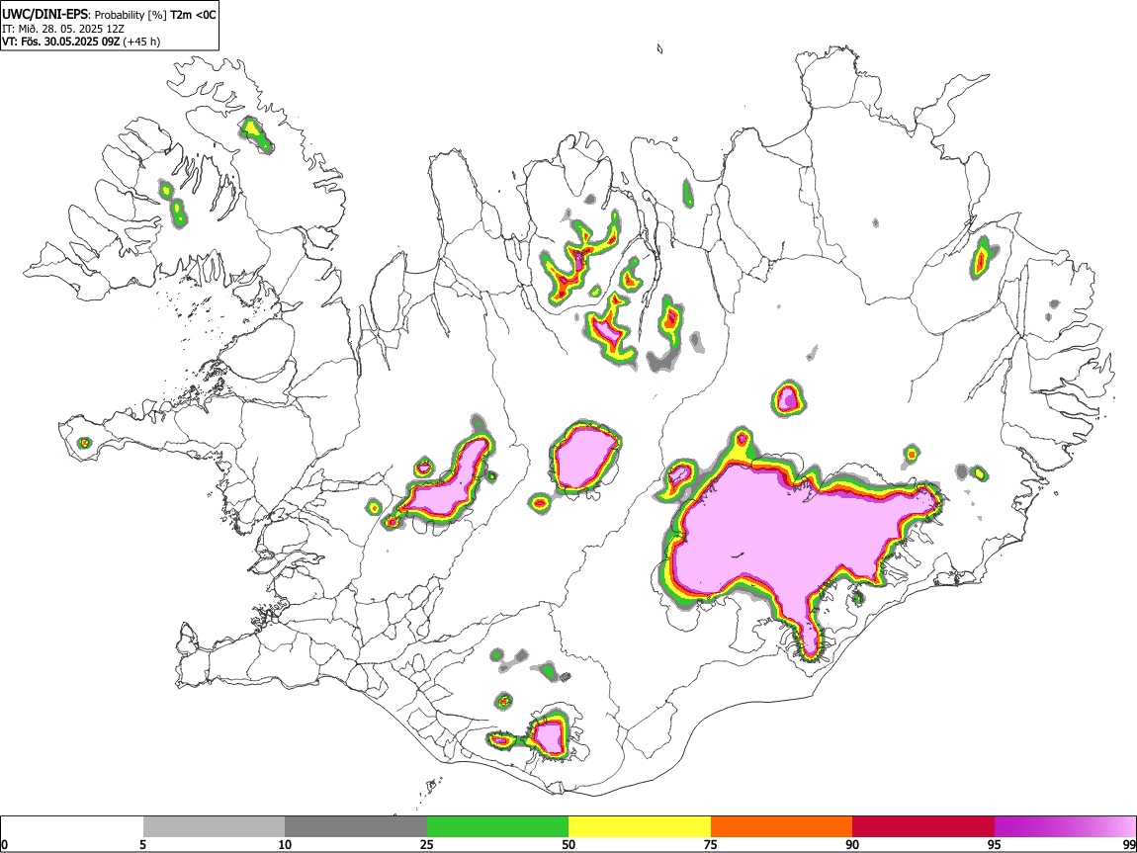This screenshot has height=853, width=1137.
Task: Click the legend value '75'
Action: (x=711, y=844)
